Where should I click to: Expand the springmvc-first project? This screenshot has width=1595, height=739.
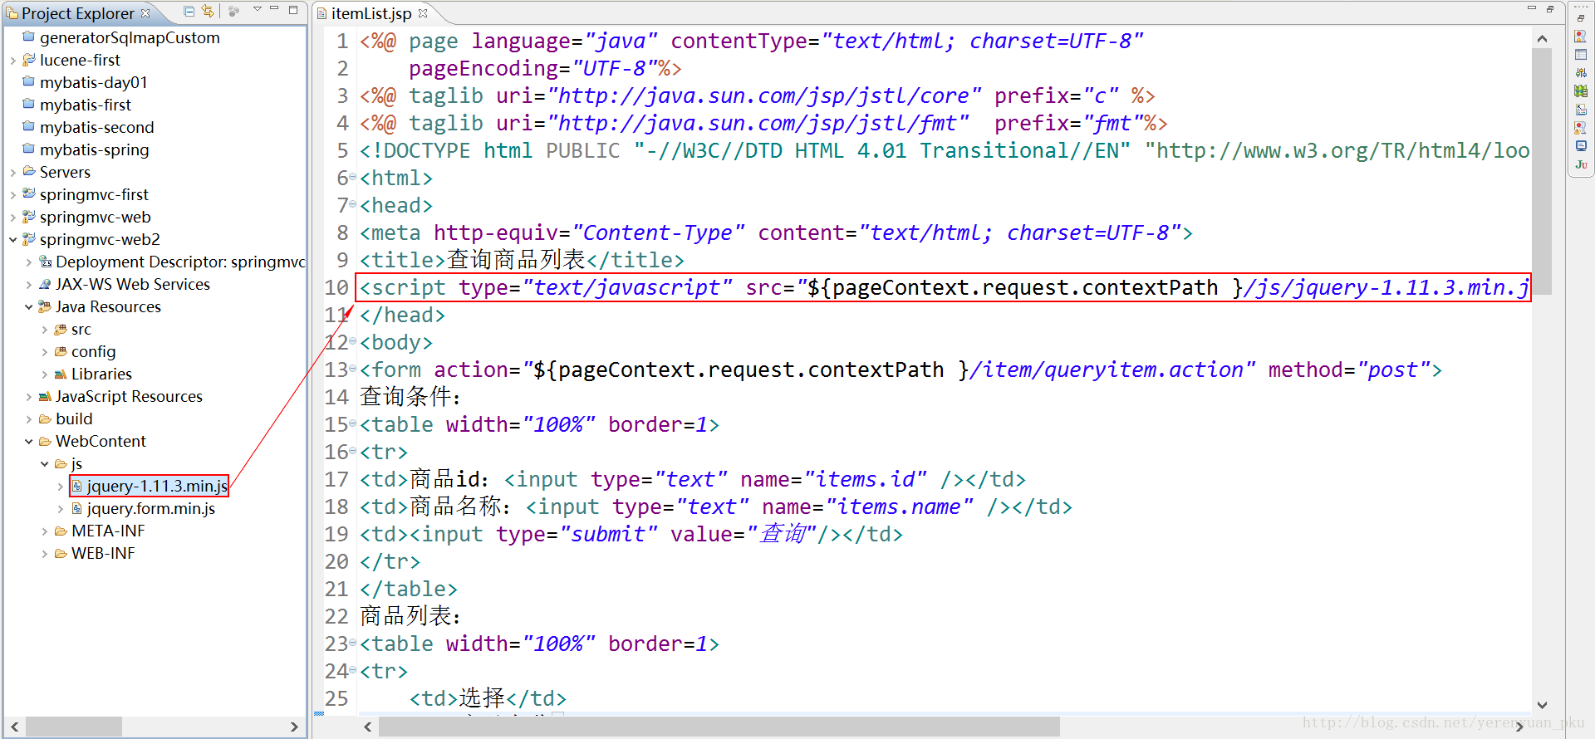[x=12, y=194]
